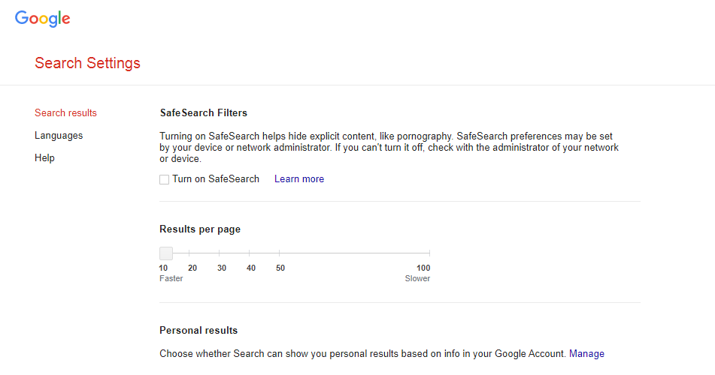This screenshot has width=715, height=375.
Task: Set results per page to 30
Action: (220, 253)
